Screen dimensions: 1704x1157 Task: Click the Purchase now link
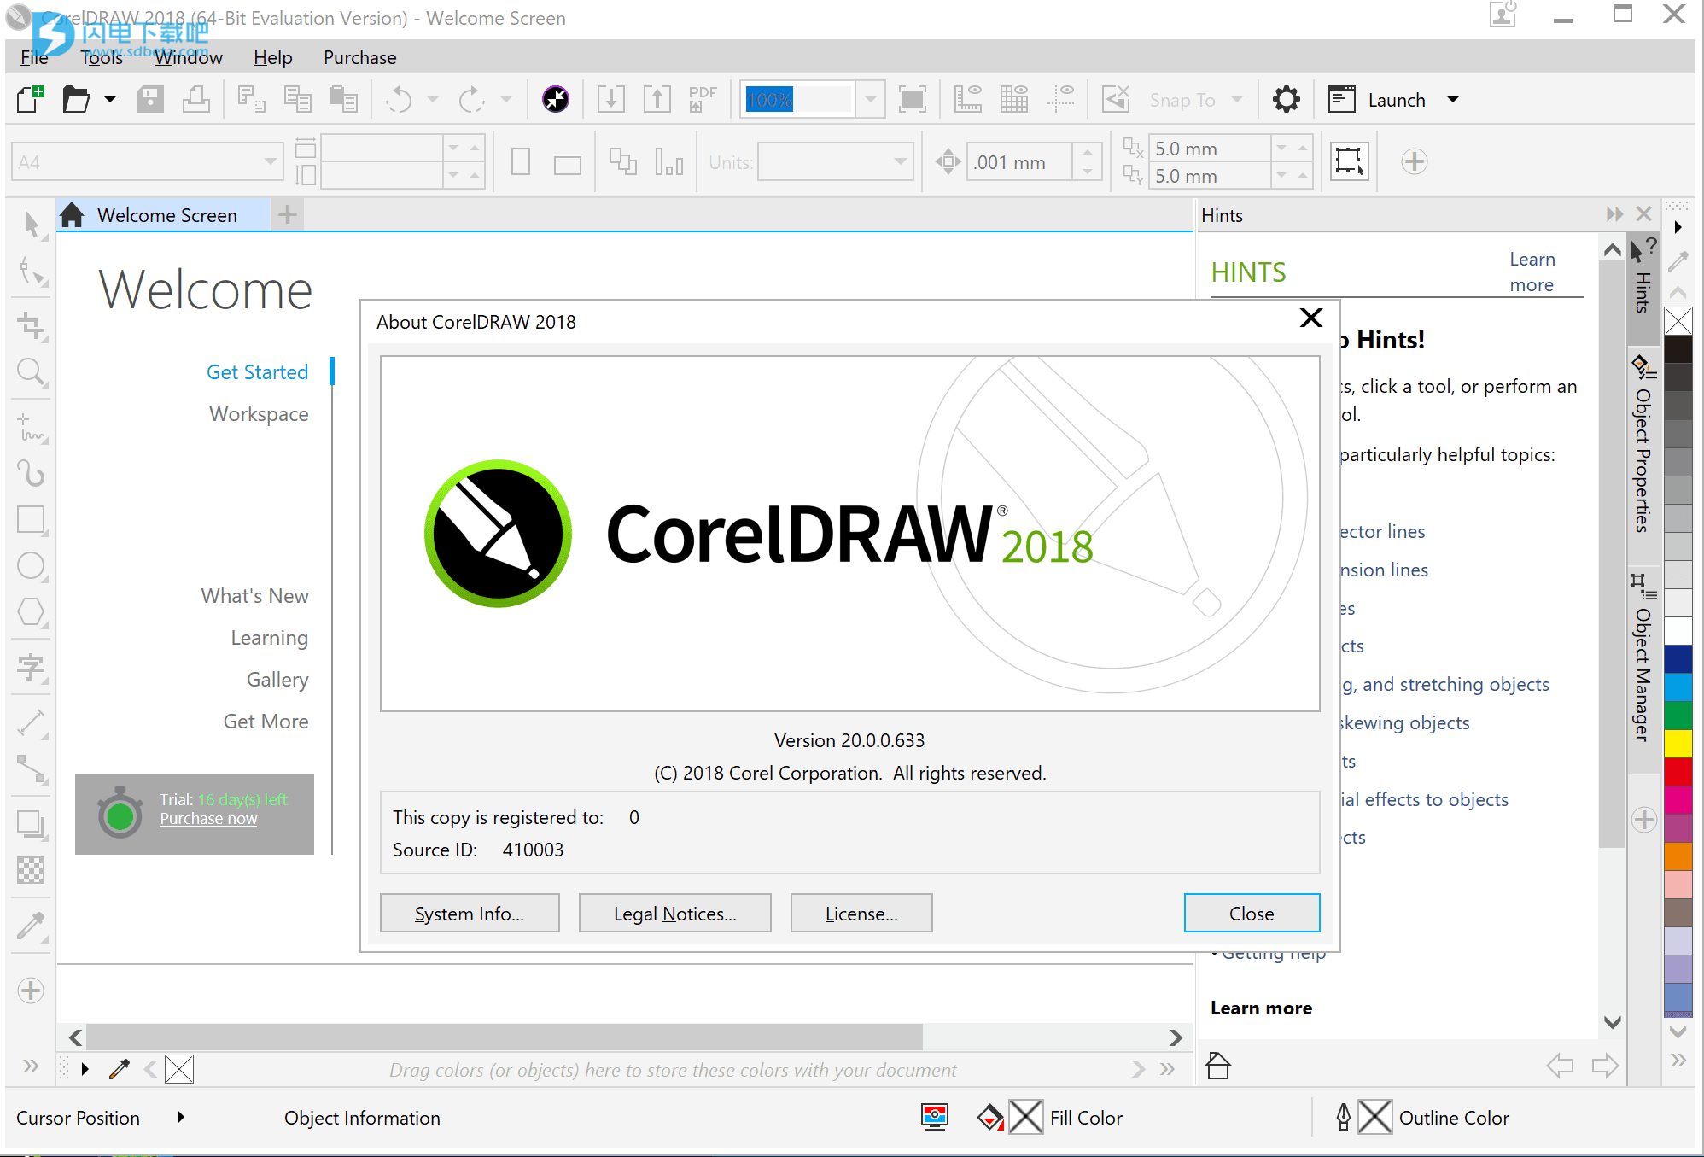pyautogui.click(x=208, y=819)
